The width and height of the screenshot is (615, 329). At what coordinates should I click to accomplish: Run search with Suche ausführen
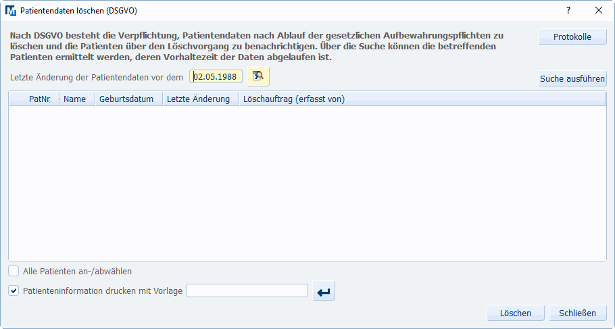[572, 78]
